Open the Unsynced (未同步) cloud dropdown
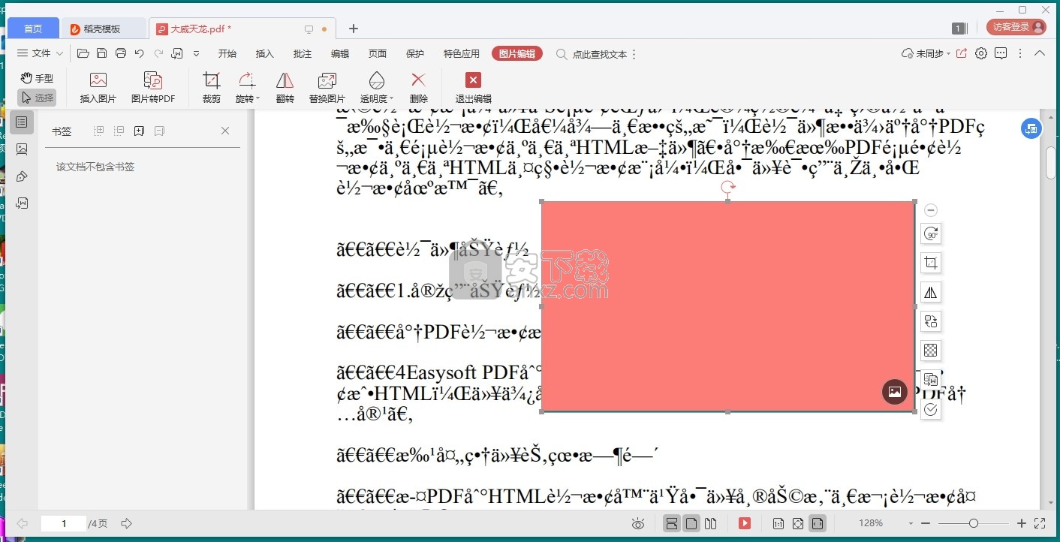The width and height of the screenshot is (1060, 542). 926,54
